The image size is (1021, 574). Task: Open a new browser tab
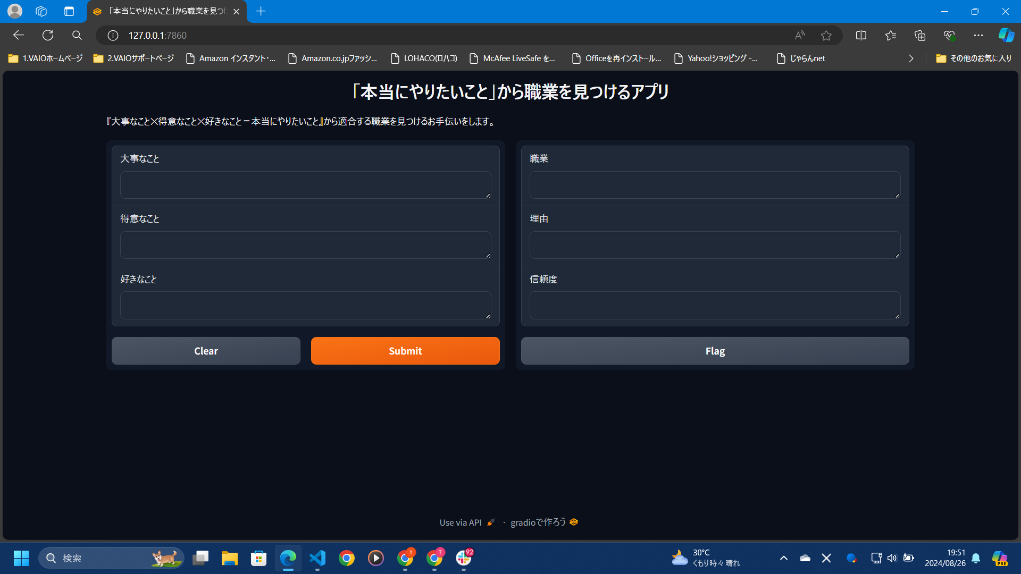point(261,11)
